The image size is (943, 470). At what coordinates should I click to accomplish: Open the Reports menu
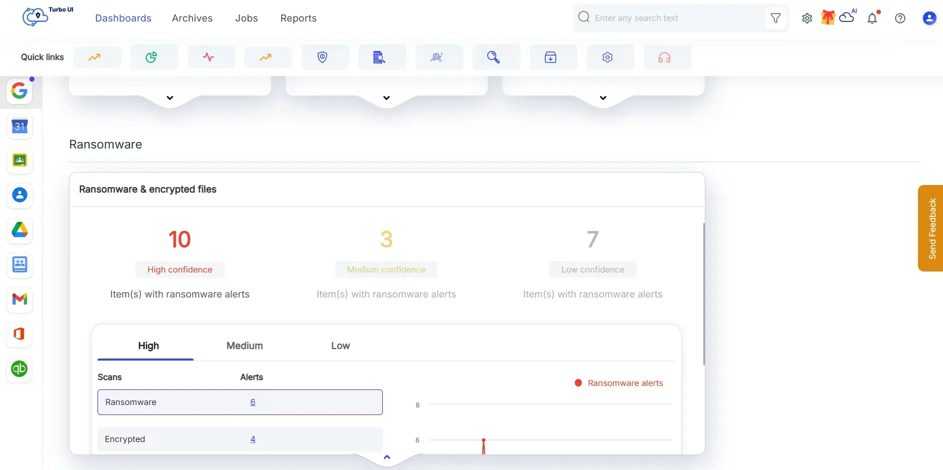(299, 18)
